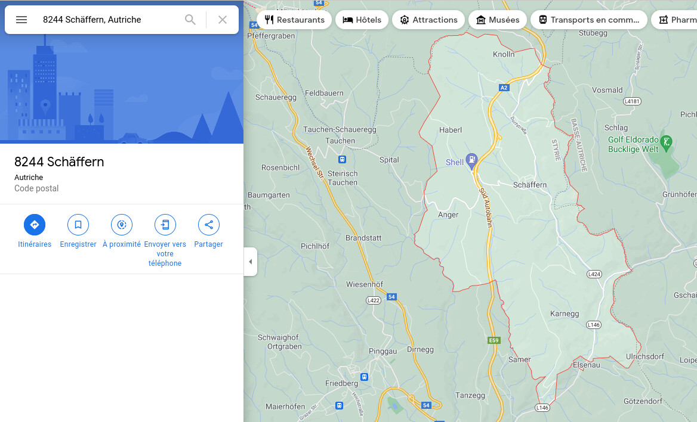Choose the Attractions category chip
Screen dimensions: 697x422
click(x=428, y=20)
